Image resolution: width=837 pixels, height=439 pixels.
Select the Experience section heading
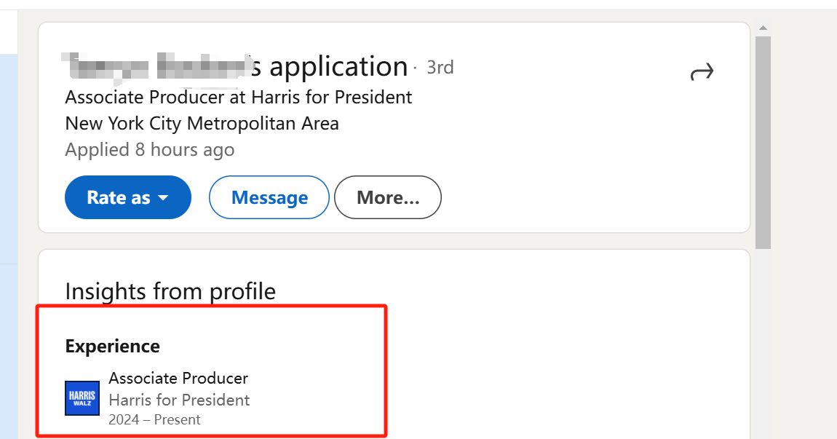click(x=113, y=346)
